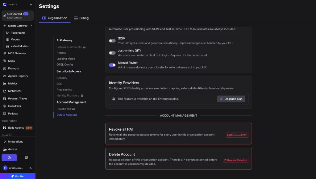
Task: Click the Get Started rocket icon
Action: [5, 15]
